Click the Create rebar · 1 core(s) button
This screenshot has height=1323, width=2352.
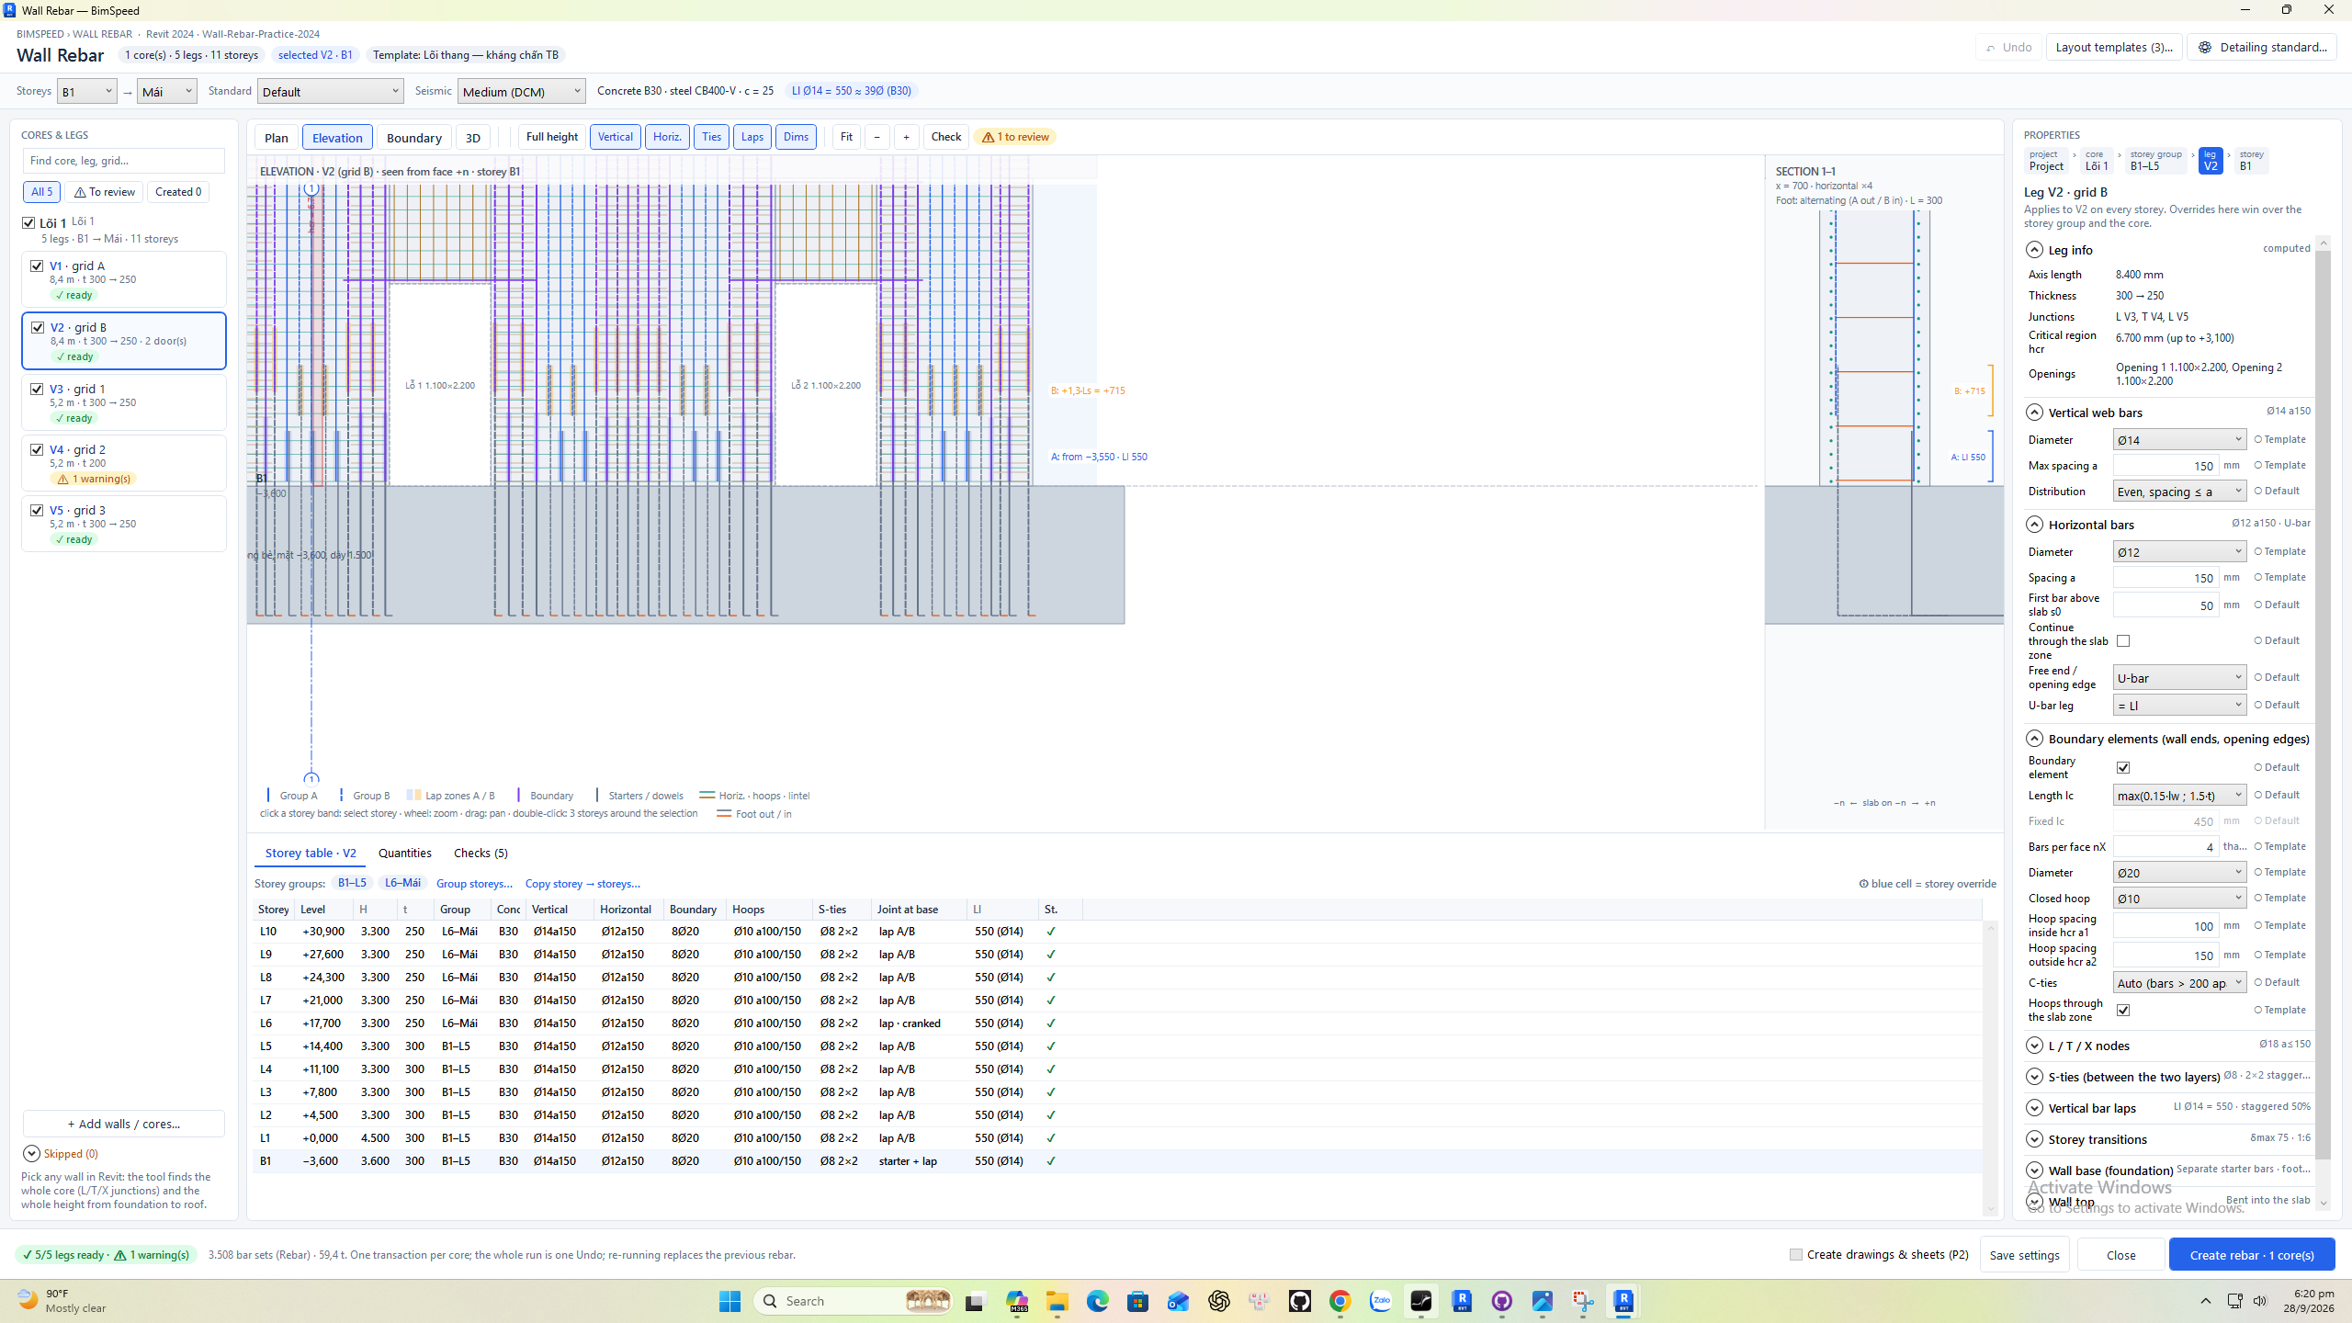pyautogui.click(x=2251, y=1254)
